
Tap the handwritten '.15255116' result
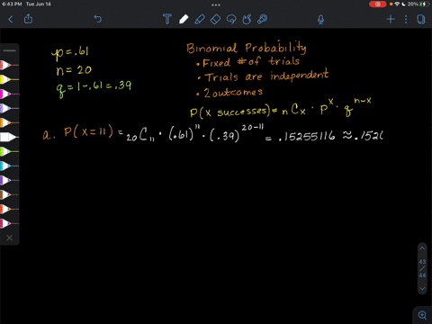click(307, 137)
